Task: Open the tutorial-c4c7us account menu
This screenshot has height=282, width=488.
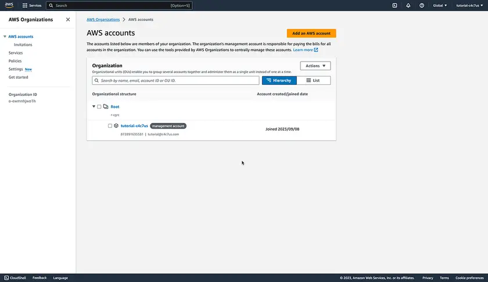Action: [469, 5]
